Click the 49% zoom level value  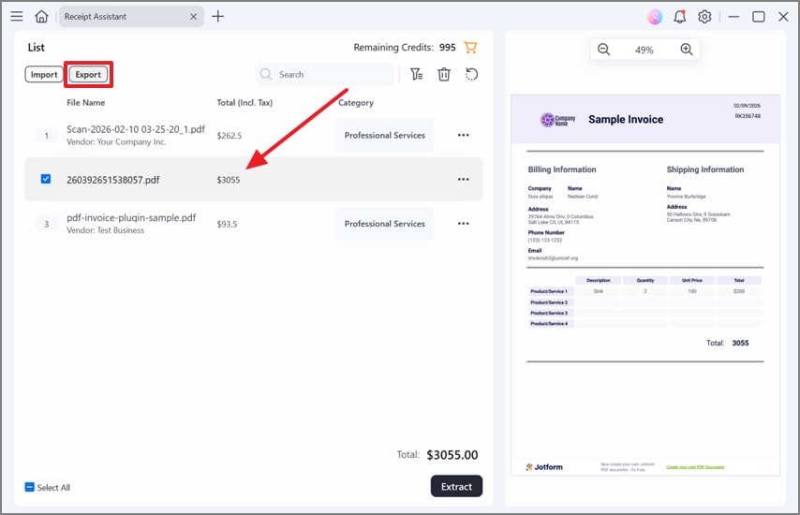644,50
